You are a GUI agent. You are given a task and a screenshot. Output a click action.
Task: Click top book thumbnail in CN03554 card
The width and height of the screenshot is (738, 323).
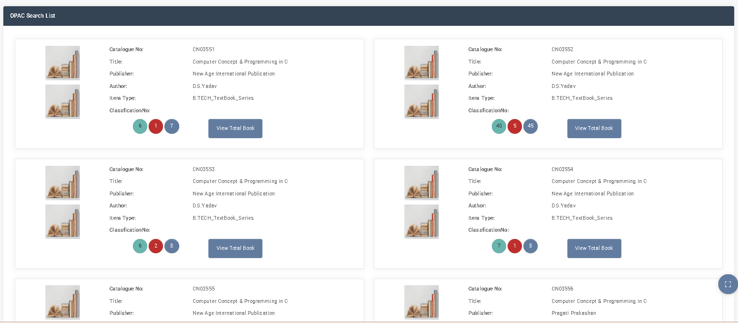(x=422, y=183)
